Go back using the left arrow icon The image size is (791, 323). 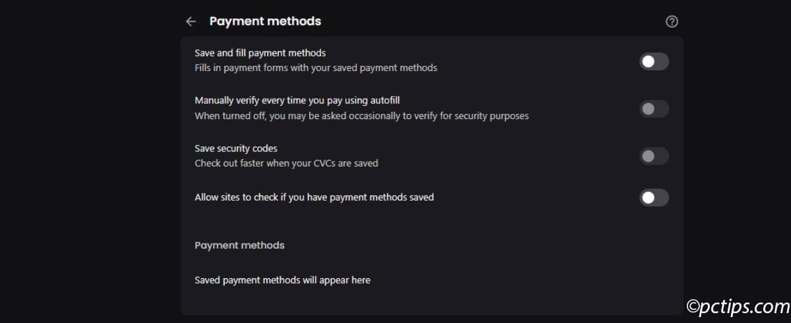tap(190, 21)
